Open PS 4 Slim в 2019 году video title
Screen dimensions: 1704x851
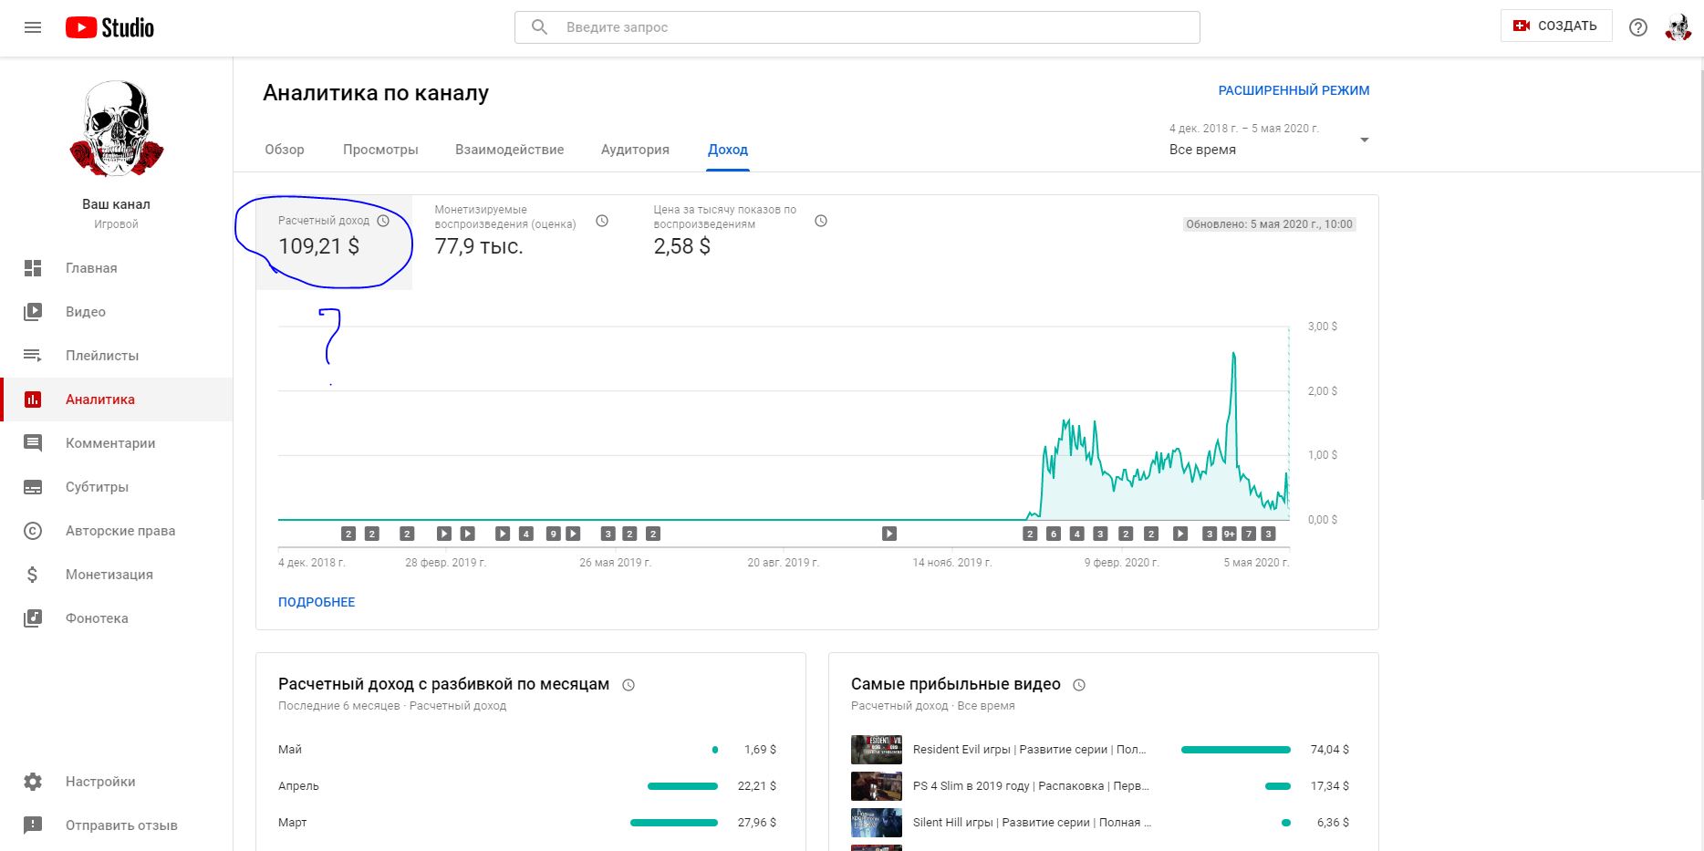(1031, 786)
